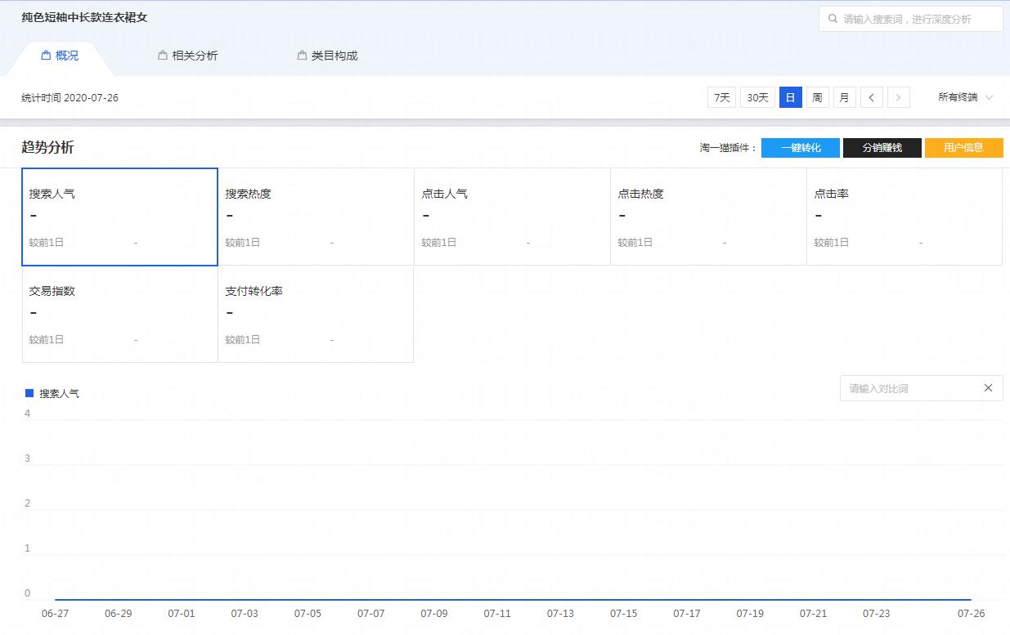Click the 请输入对比词 input field

[908, 388]
